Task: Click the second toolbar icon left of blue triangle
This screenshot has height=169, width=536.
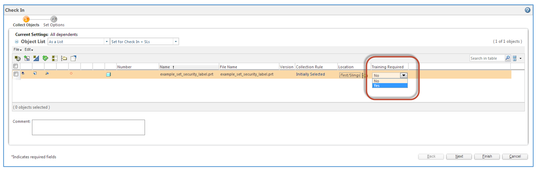Action: click(x=27, y=58)
